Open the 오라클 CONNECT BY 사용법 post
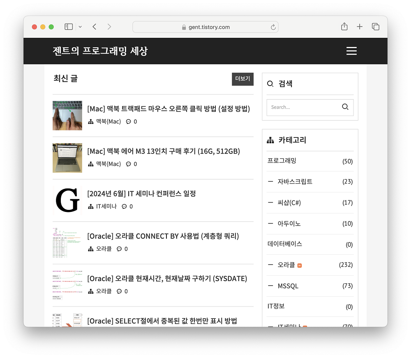The image size is (411, 358). 163,236
